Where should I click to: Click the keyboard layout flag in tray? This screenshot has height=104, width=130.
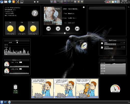pyautogui.click(x=108, y=2)
